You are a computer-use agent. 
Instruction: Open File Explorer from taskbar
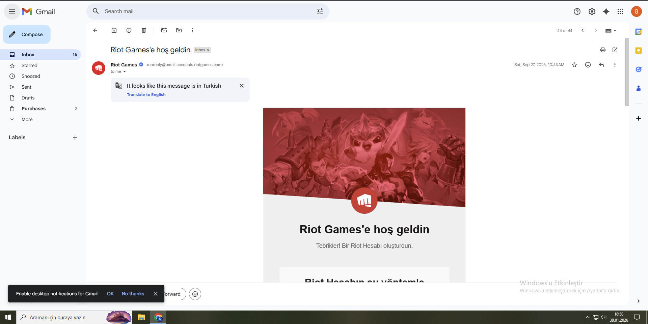point(141,317)
